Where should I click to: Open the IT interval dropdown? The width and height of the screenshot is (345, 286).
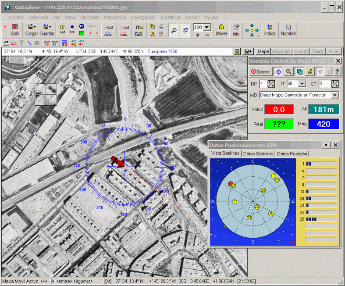[302, 83]
